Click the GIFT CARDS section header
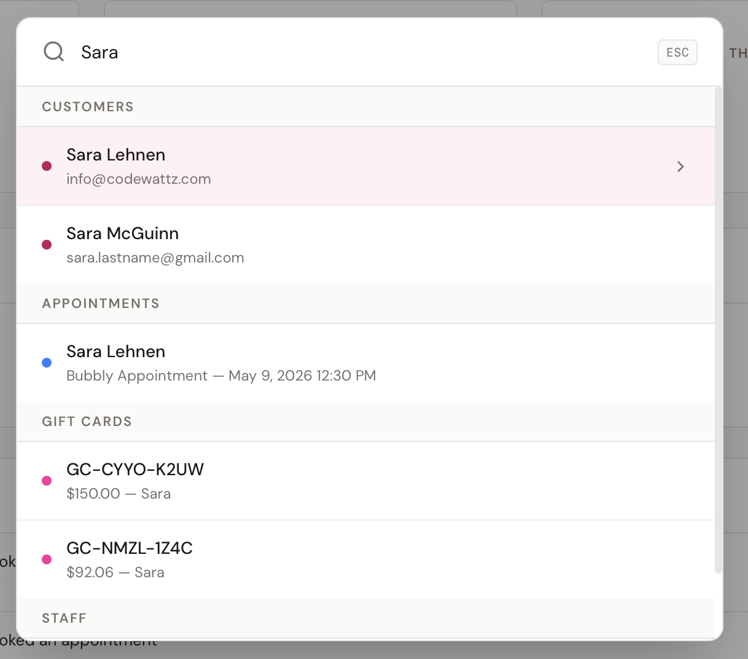 (87, 421)
